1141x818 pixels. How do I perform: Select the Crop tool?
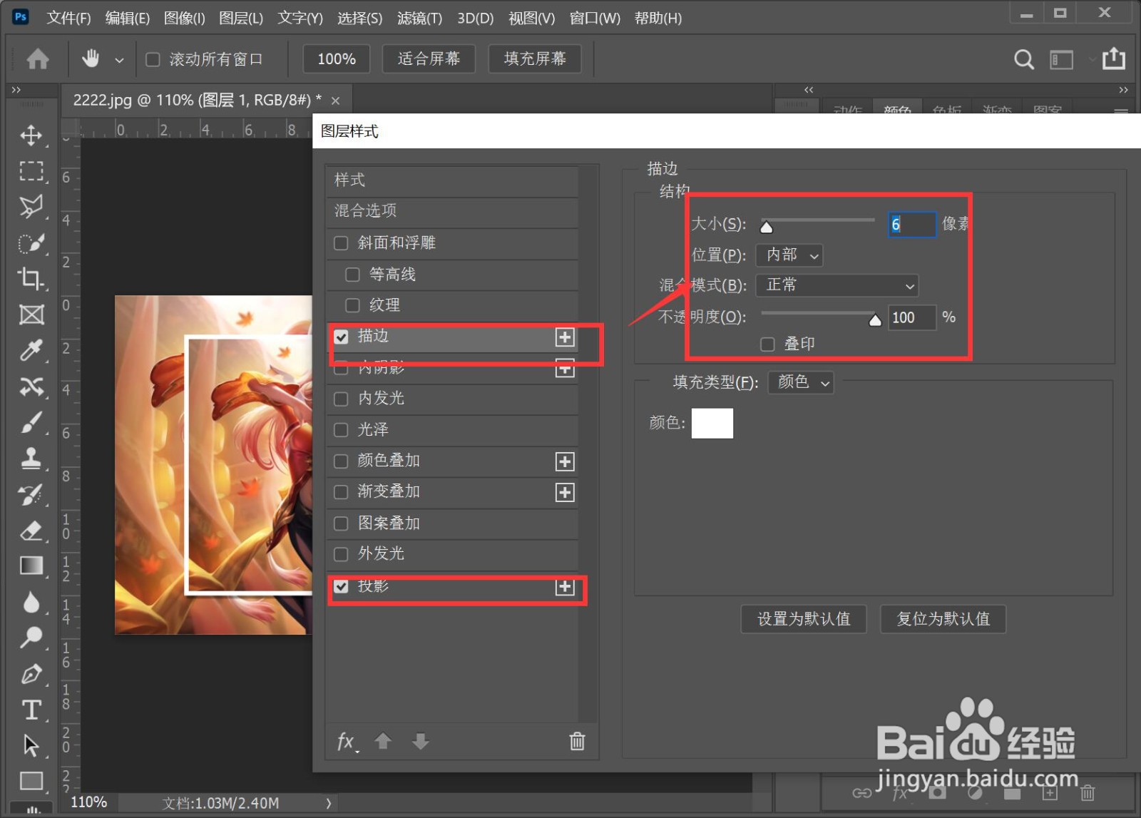coord(31,280)
